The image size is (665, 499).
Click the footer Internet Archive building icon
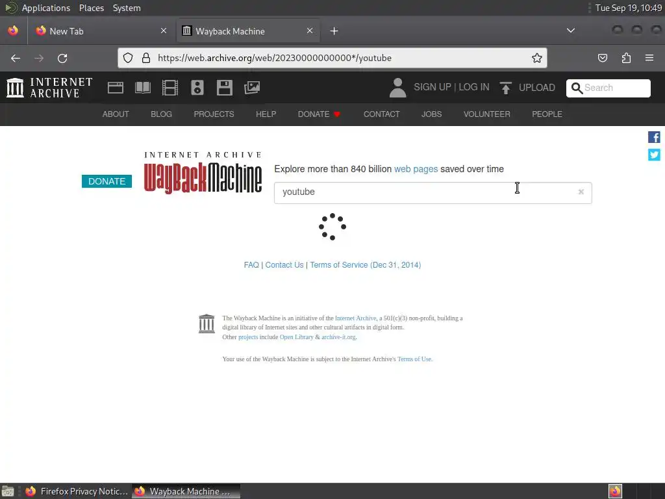point(207,324)
